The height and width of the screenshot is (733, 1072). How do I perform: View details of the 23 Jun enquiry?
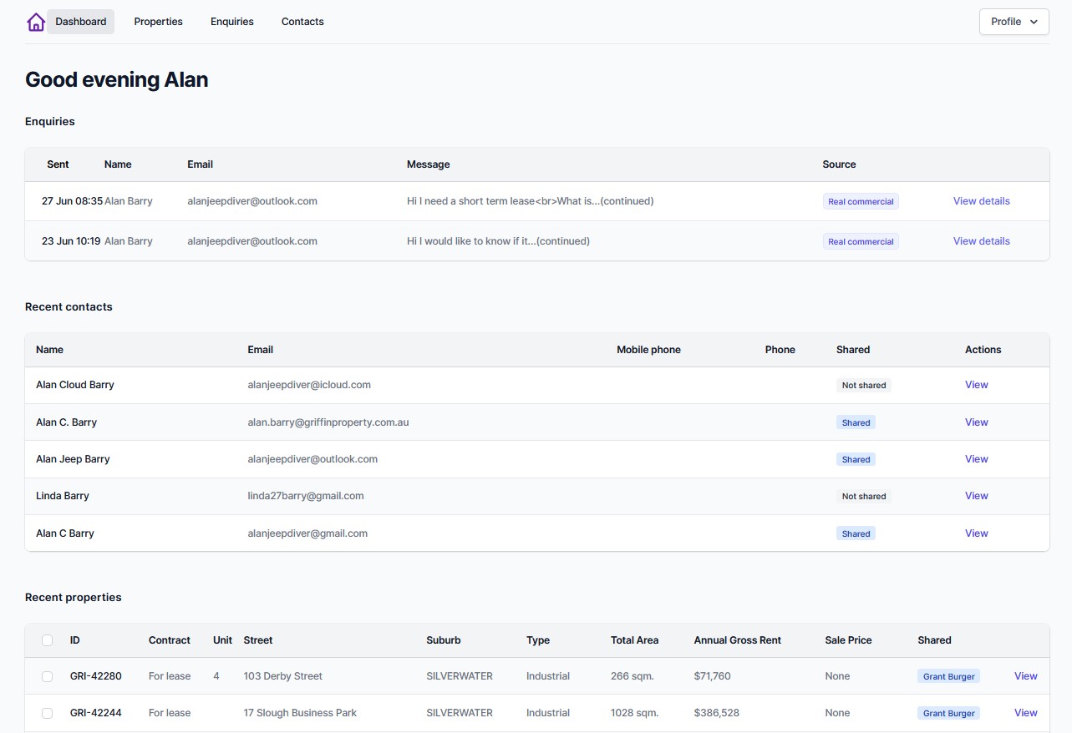click(x=981, y=241)
